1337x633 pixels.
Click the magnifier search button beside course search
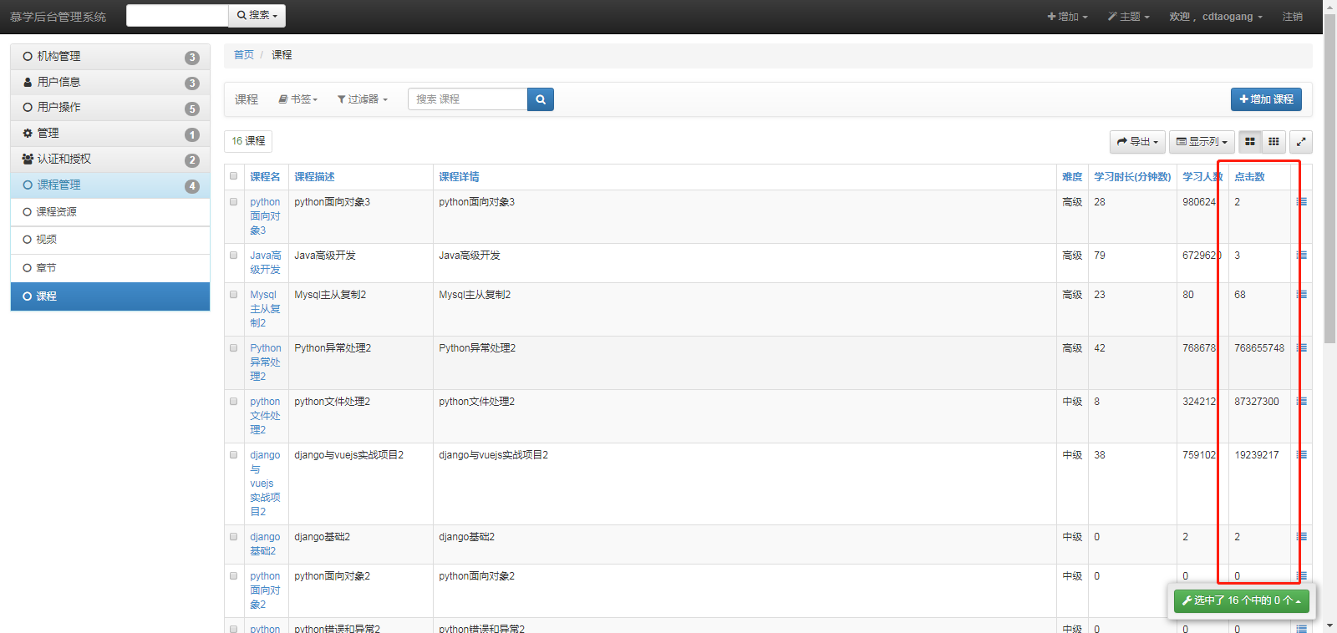[541, 99]
